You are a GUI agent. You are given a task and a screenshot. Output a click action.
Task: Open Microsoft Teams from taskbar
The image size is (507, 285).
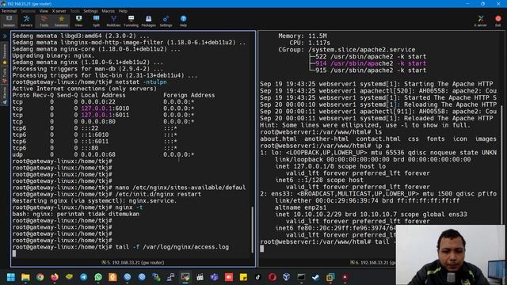pos(214,277)
